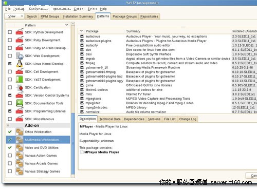The image size is (257, 189).
Task: Click the SDK: Cell Development pattern icon
Action: pos(20,71)
